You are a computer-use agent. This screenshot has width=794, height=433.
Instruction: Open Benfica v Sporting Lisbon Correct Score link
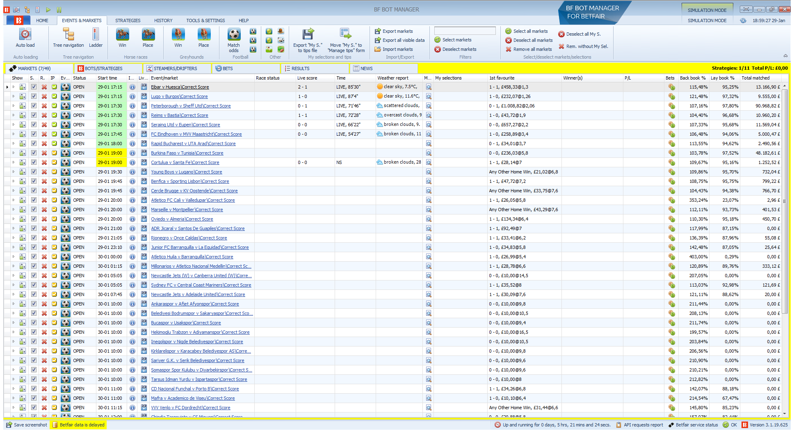pos(190,181)
